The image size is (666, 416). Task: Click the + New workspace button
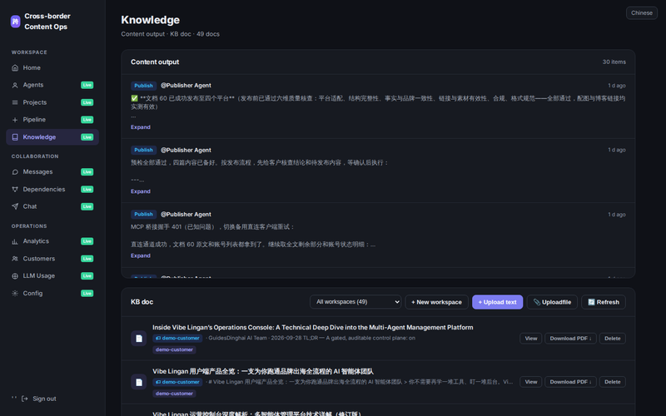click(436, 302)
